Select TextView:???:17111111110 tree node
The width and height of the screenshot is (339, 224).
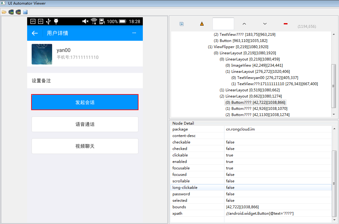coord(275,84)
